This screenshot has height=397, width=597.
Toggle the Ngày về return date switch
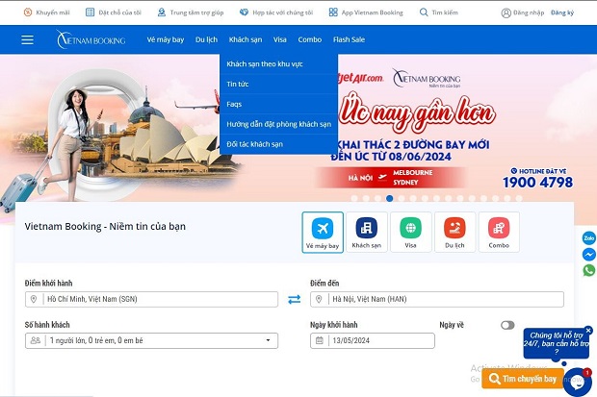pyautogui.click(x=507, y=325)
